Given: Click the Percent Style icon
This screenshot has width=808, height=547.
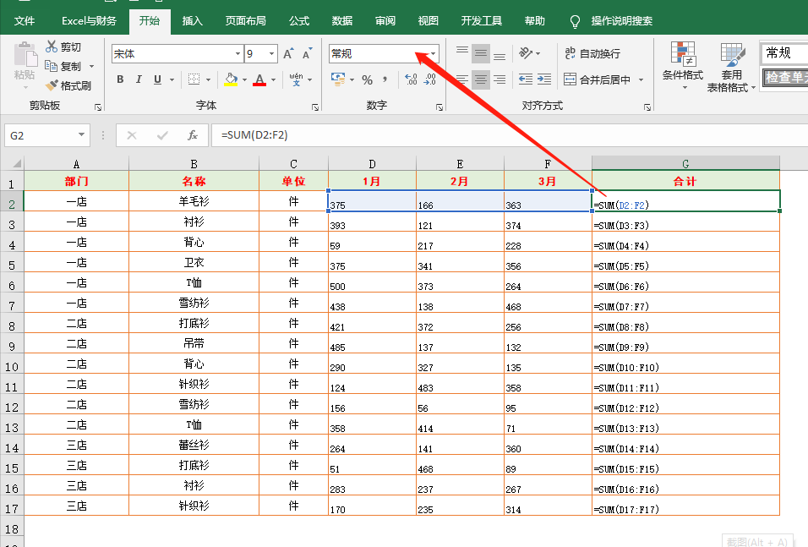Looking at the screenshot, I should [x=366, y=79].
